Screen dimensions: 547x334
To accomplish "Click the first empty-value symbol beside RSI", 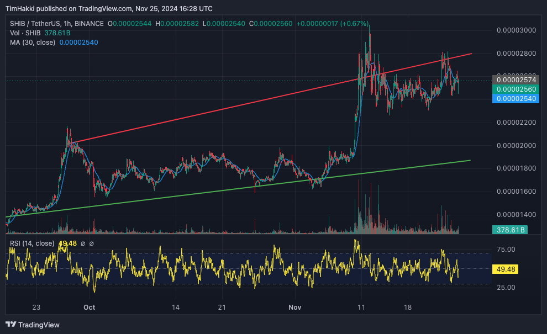I will click(x=83, y=243).
